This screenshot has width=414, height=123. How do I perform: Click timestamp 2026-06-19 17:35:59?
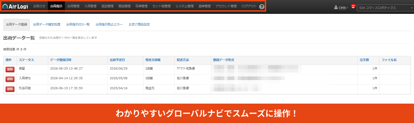pos(66,88)
